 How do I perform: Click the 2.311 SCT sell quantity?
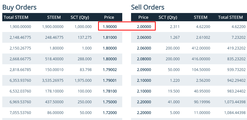pos(175,27)
